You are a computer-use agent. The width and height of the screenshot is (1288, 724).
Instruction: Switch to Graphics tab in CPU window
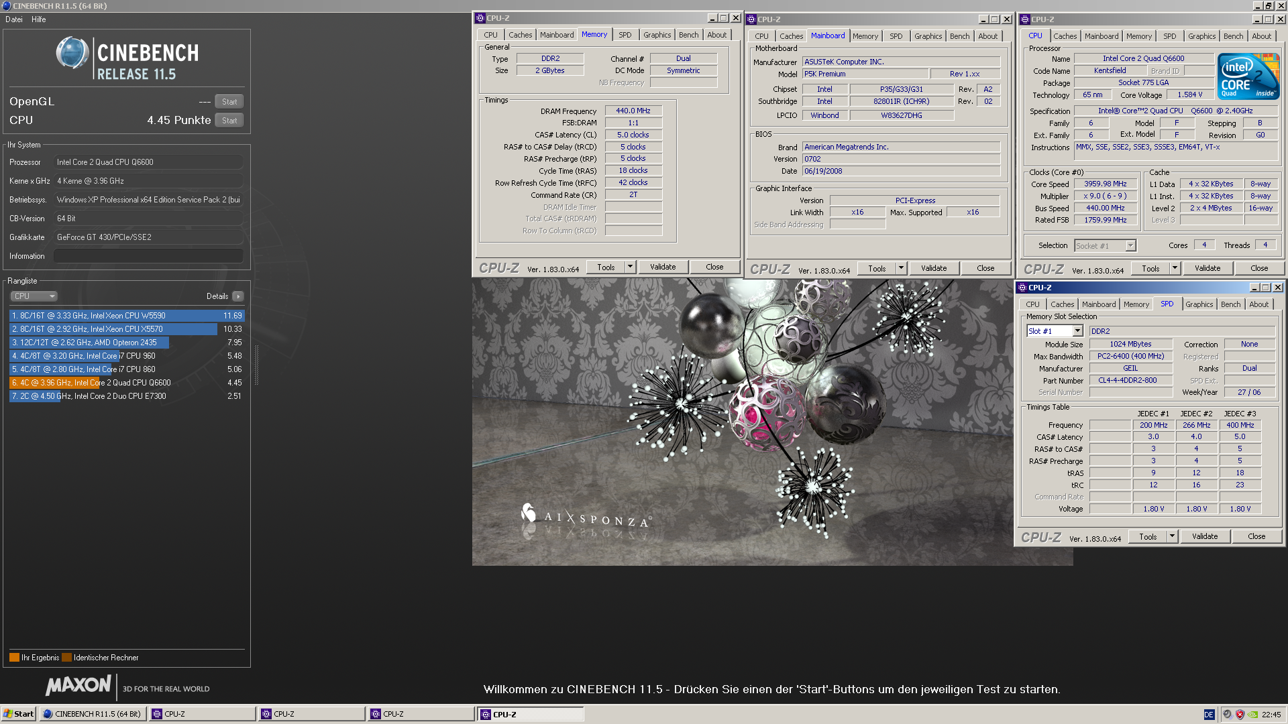pyautogui.click(x=1201, y=36)
